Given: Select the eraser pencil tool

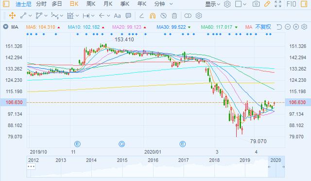Looking at the screenshot, I should pos(141,16).
